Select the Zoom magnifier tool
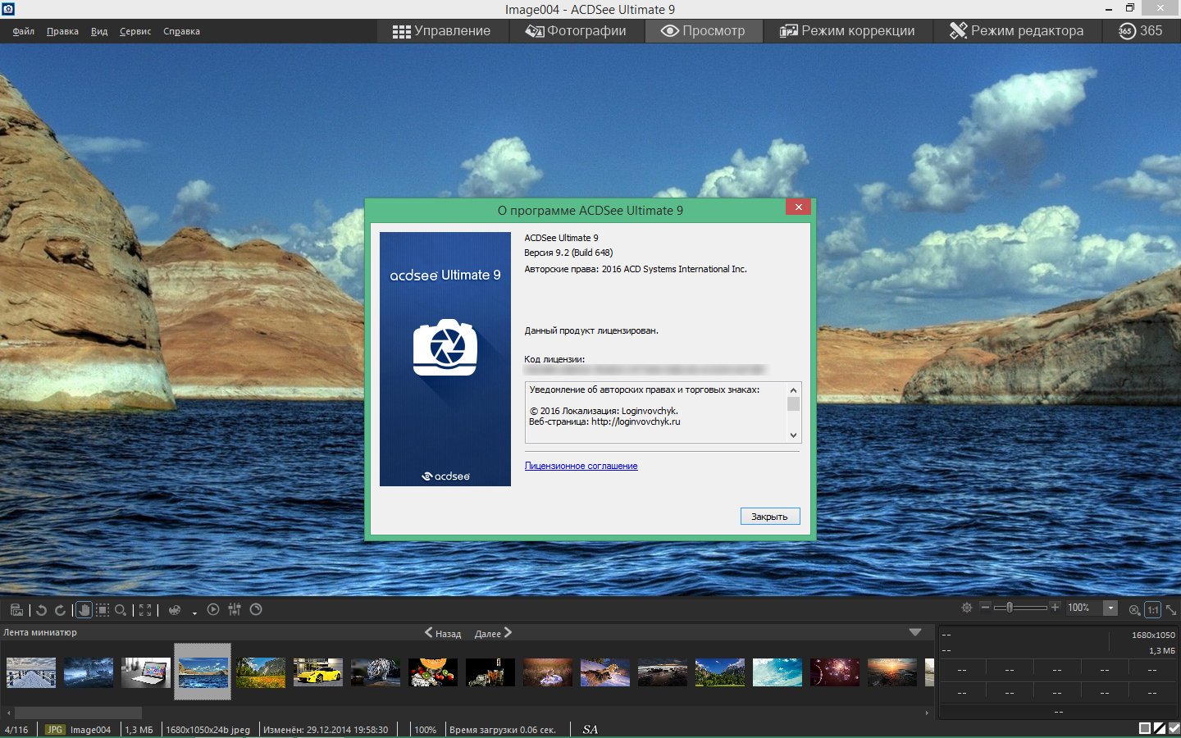Image resolution: width=1181 pixels, height=738 pixels. tap(121, 609)
